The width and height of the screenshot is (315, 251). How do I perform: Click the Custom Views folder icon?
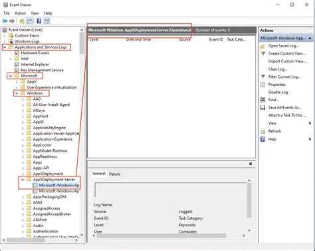point(11,35)
